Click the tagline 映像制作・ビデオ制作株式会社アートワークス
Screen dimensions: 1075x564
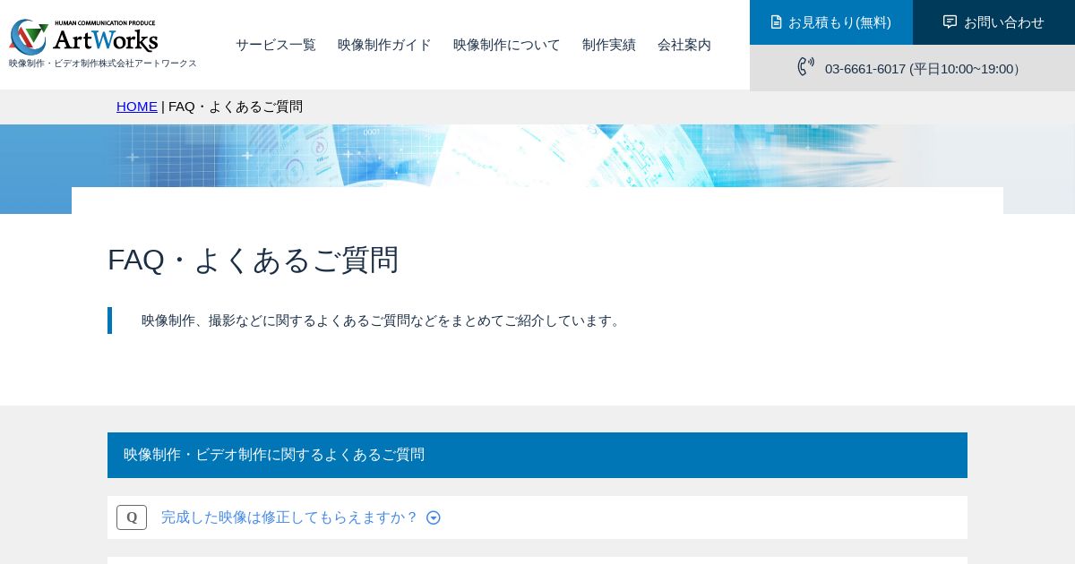[x=103, y=64]
